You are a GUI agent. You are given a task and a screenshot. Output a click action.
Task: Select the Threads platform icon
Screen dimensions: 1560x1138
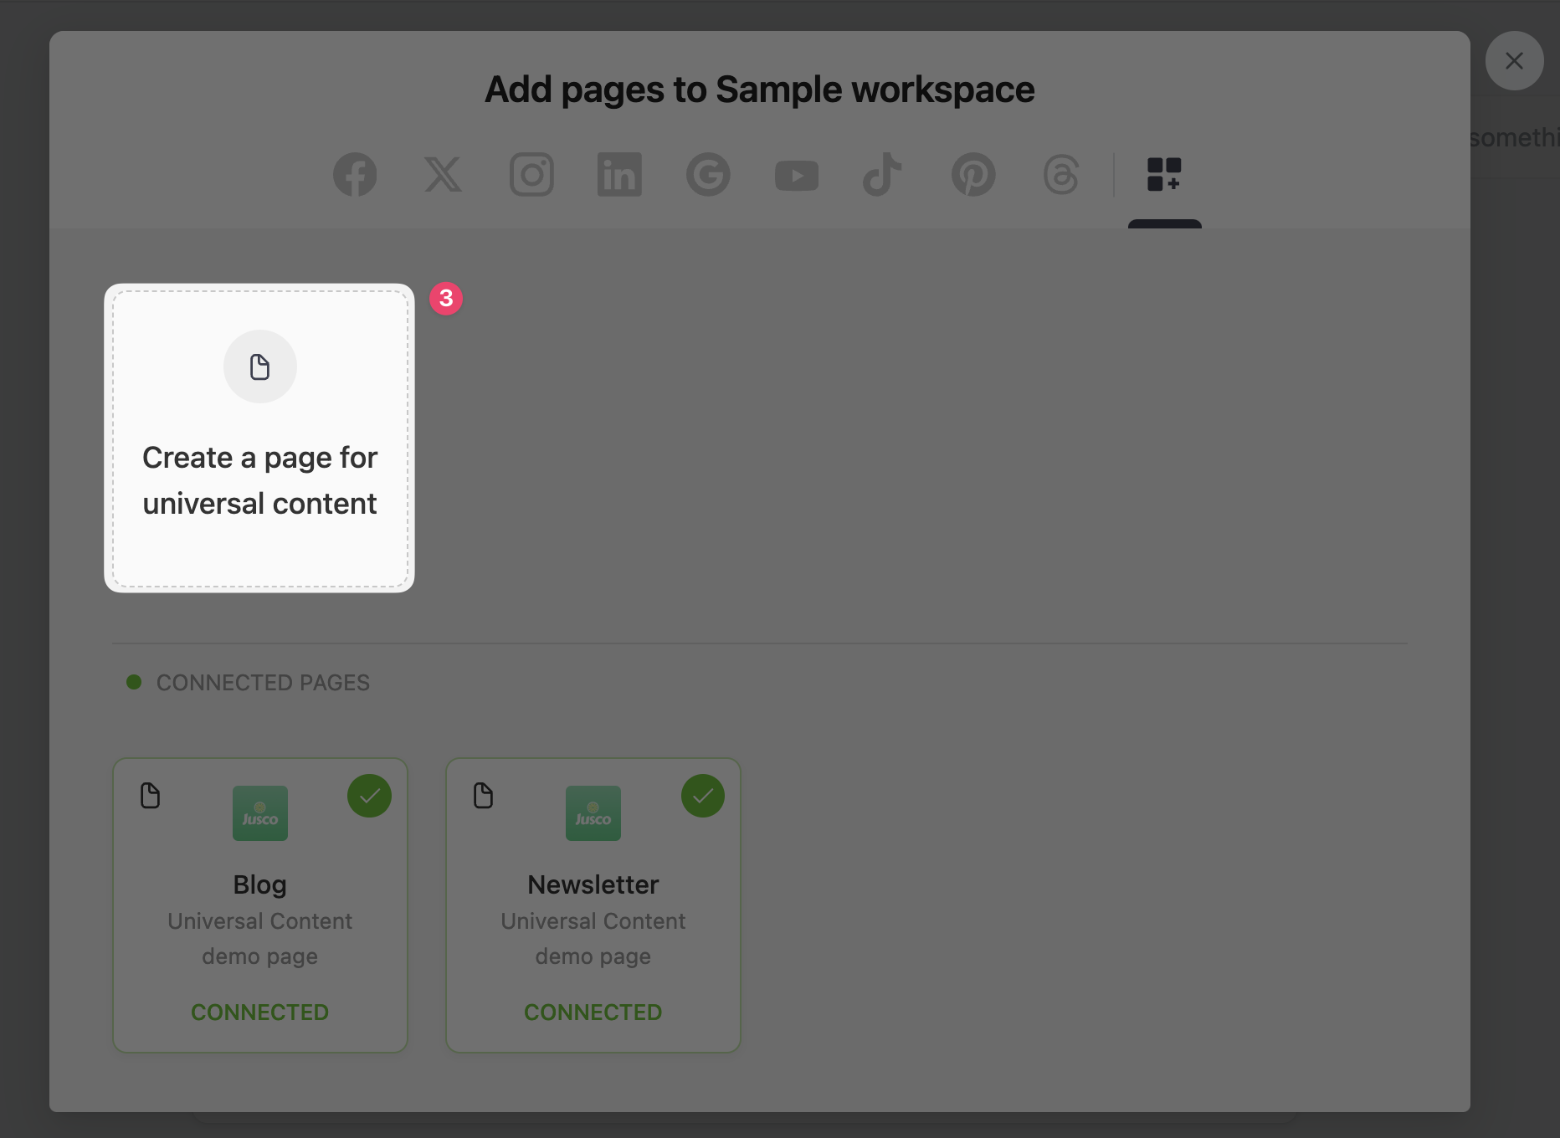pyautogui.click(x=1060, y=175)
